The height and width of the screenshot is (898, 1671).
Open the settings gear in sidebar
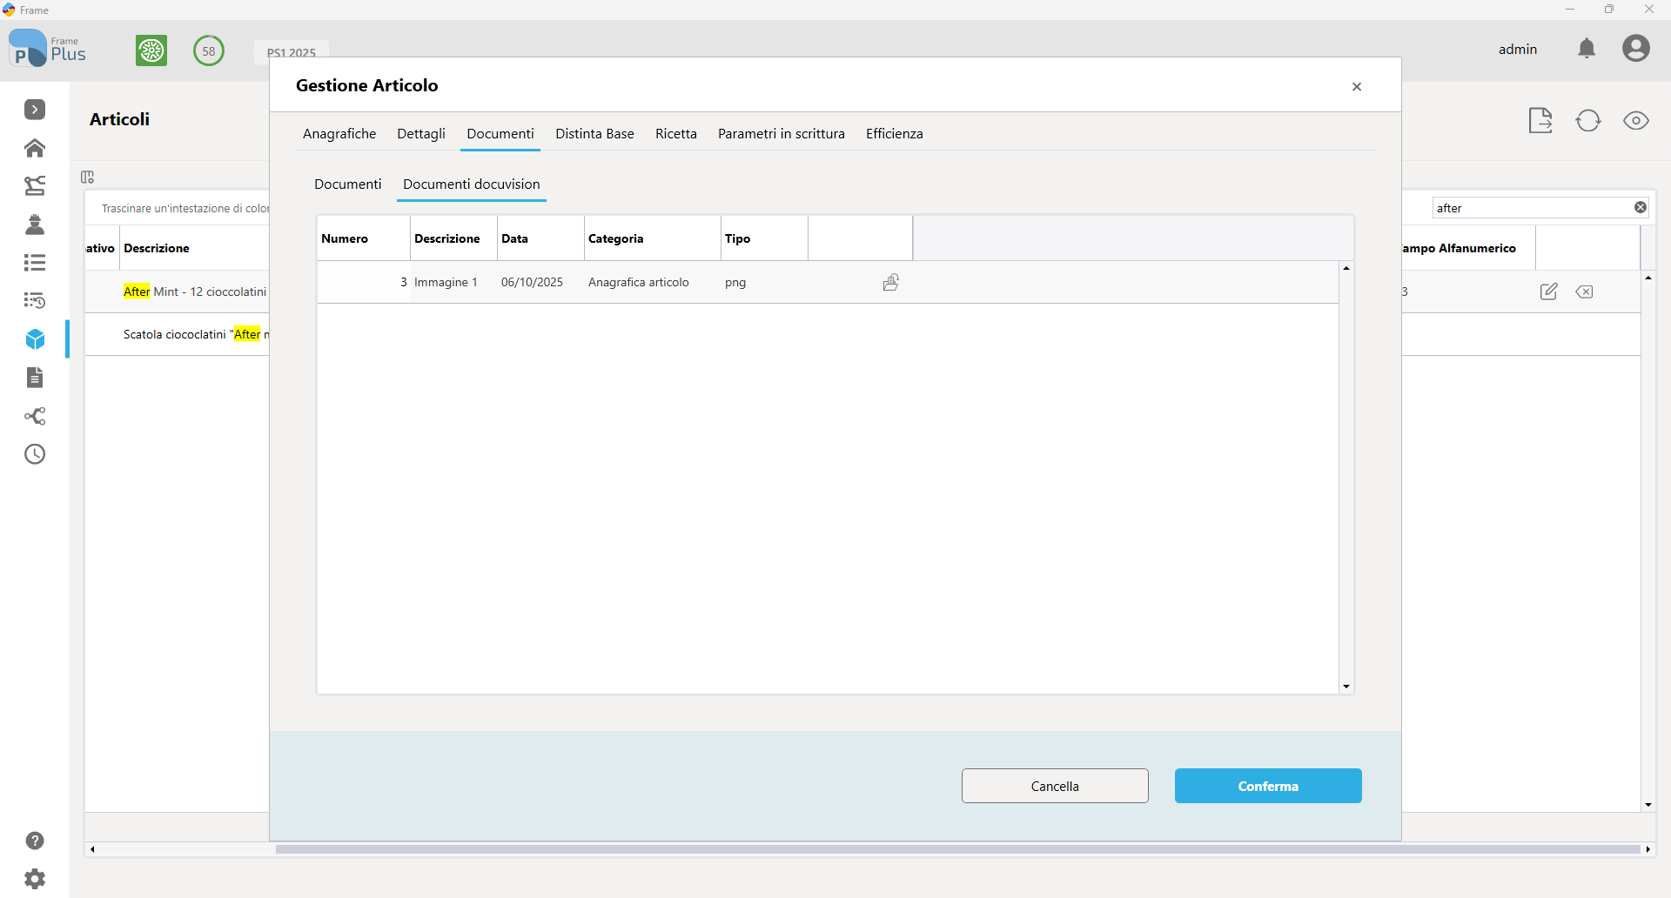35,879
